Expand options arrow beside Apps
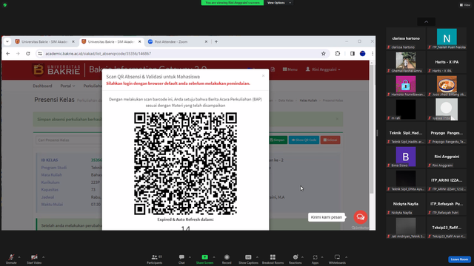474x266 pixels. [322, 257]
